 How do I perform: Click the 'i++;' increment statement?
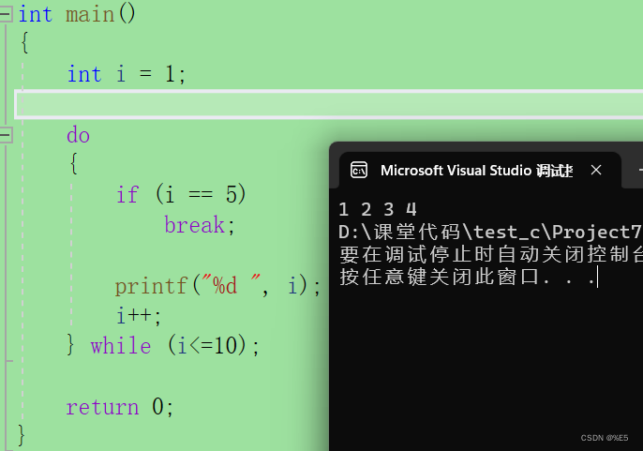139,316
